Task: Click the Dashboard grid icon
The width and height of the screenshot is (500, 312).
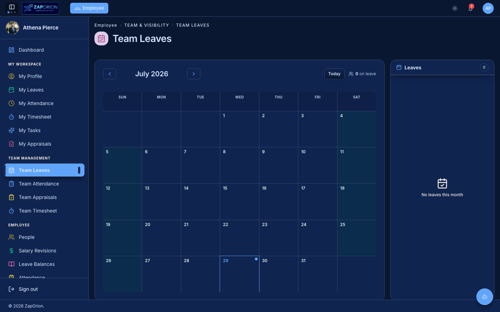Action: pyautogui.click(x=11, y=50)
